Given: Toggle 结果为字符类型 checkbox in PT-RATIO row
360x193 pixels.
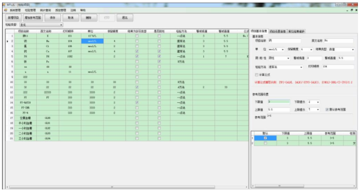Looking at the screenshot, I should pyautogui.click(x=137, y=102).
